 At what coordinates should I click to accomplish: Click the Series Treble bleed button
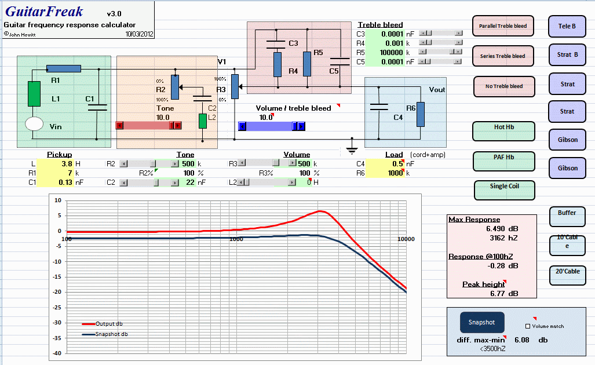[x=503, y=56]
